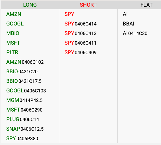Click the BBAI ticker in the flat list
Image resolution: width=161 pixels, height=145 pixels.
click(129, 24)
